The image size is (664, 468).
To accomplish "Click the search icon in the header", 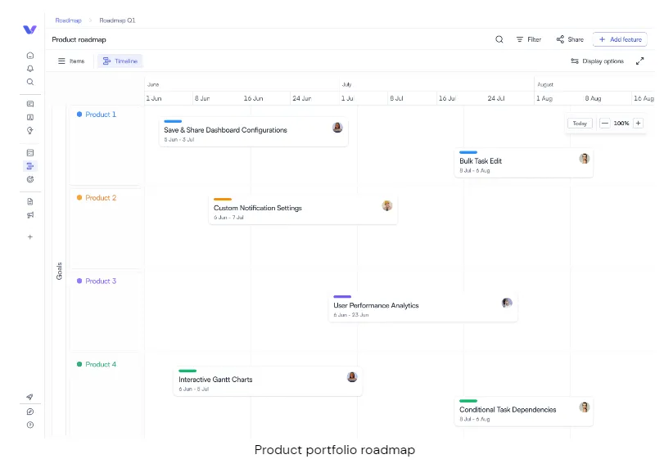I will tap(499, 39).
